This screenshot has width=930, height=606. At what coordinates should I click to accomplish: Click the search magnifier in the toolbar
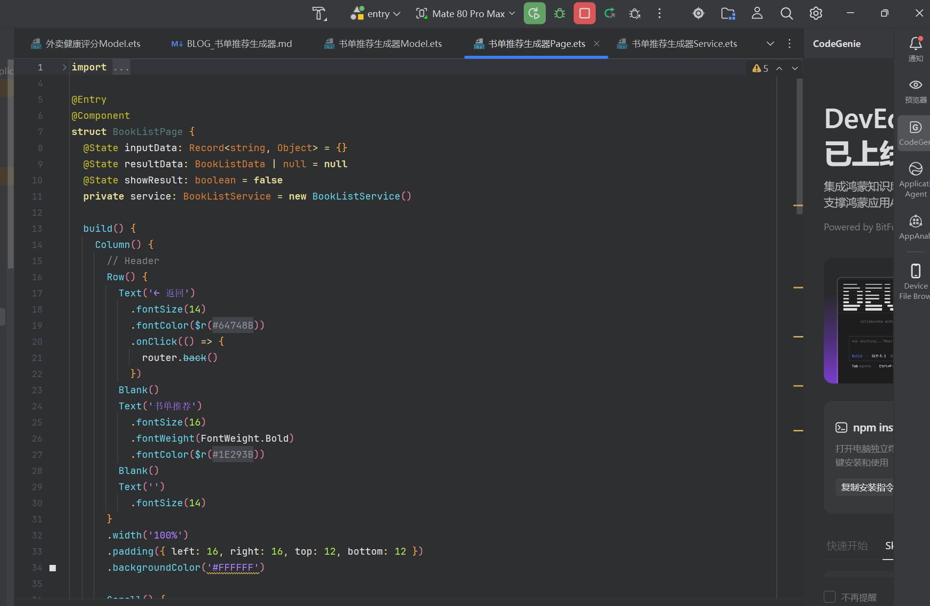click(x=786, y=14)
